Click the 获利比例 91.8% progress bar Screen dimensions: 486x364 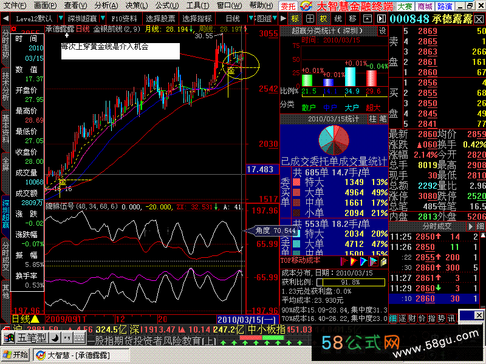point(351,282)
